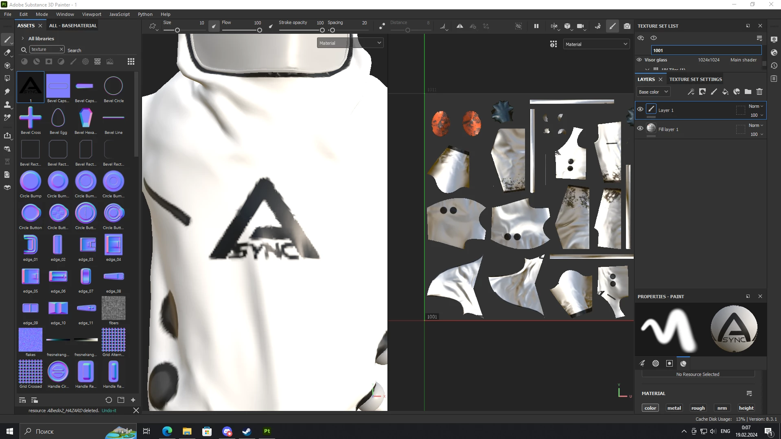Open Layer 1 blend mode Norm dropdown
781x439 pixels.
(x=756, y=106)
